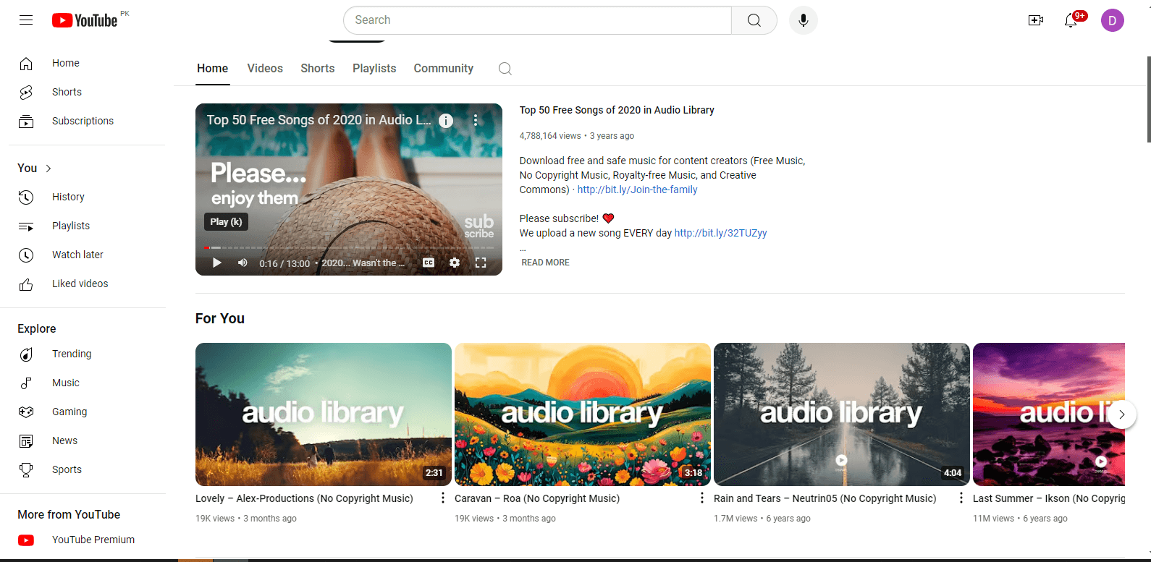Open the Create video icon

click(x=1036, y=20)
